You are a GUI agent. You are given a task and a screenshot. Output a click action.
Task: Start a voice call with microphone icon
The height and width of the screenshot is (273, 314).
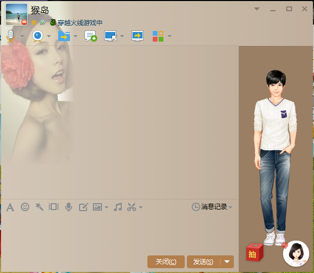pos(11,36)
